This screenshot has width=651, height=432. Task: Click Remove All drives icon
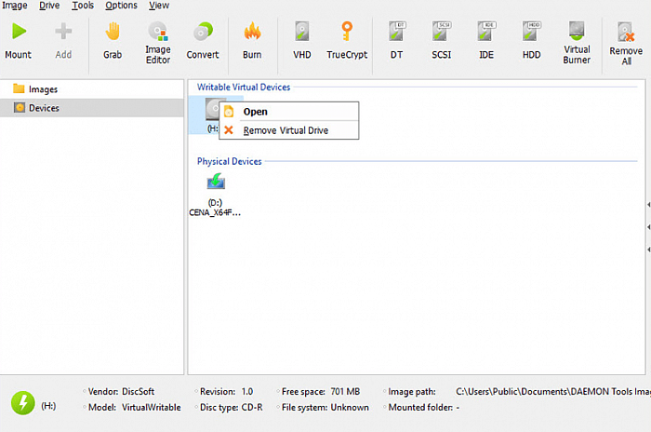coord(626,32)
